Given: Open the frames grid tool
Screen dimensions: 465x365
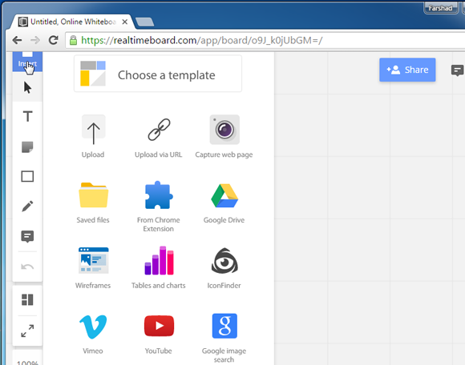Looking at the screenshot, I should point(27,299).
